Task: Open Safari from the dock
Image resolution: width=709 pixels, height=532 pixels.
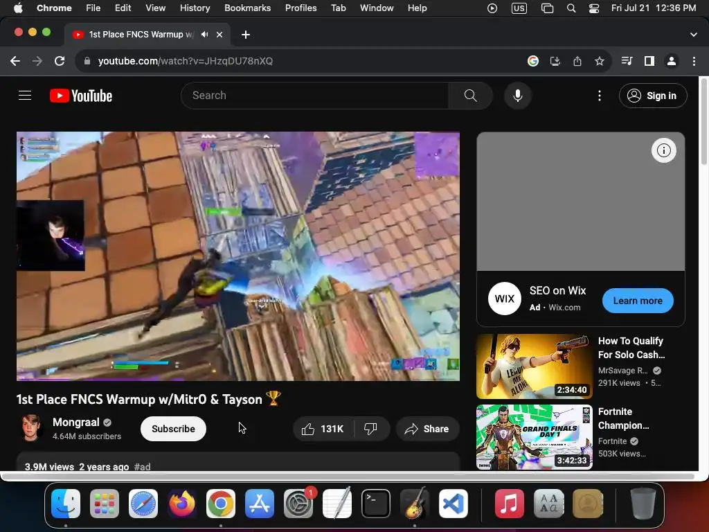Action: click(x=143, y=504)
